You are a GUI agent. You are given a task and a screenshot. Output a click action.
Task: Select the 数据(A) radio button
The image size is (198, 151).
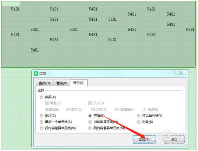(41, 97)
